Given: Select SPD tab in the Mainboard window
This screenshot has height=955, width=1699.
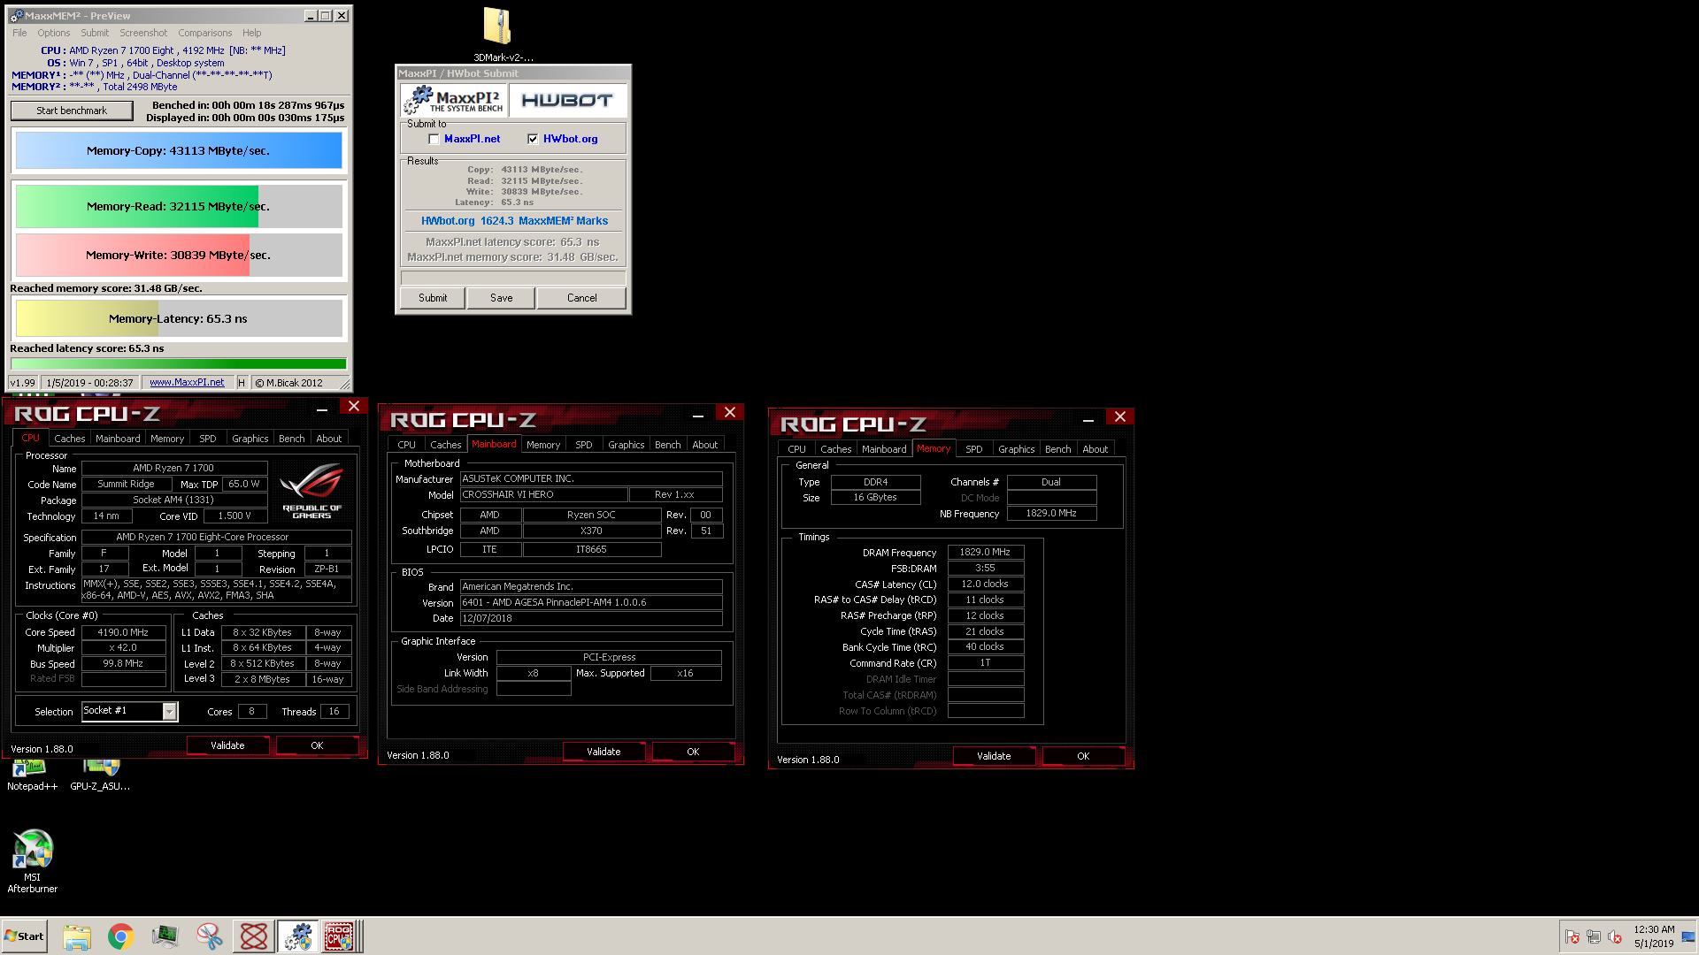Looking at the screenshot, I should click(584, 445).
